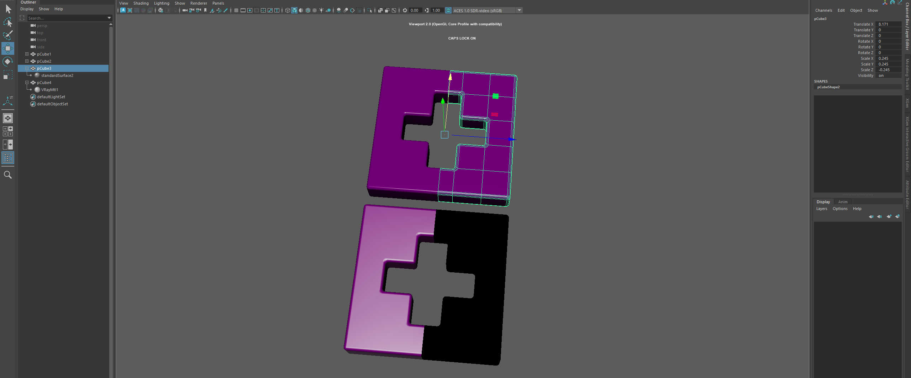Choose the Paint Selection tool
The width and height of the screenshot is (911, 378).
pos(8,35)
